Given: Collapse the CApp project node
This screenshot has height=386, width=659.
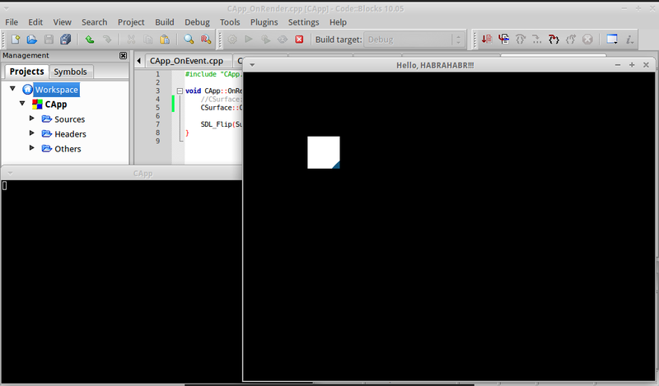Looking at the screenshot, I should 22,104.
